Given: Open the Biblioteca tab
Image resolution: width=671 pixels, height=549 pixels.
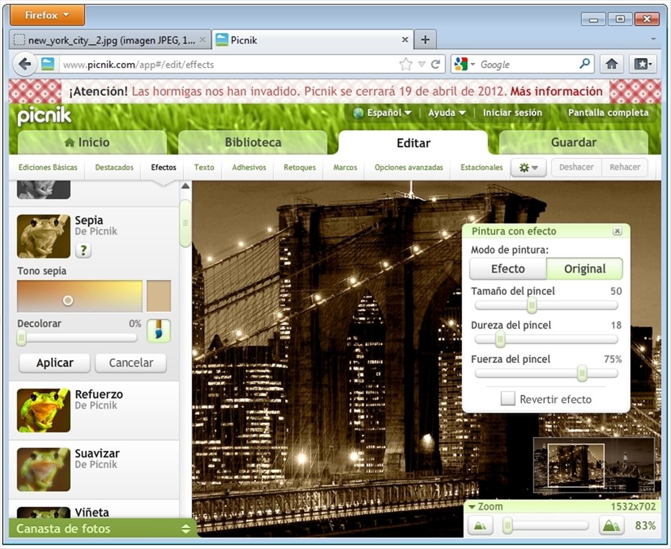Looking at the screenshot, I should point(253,142).
